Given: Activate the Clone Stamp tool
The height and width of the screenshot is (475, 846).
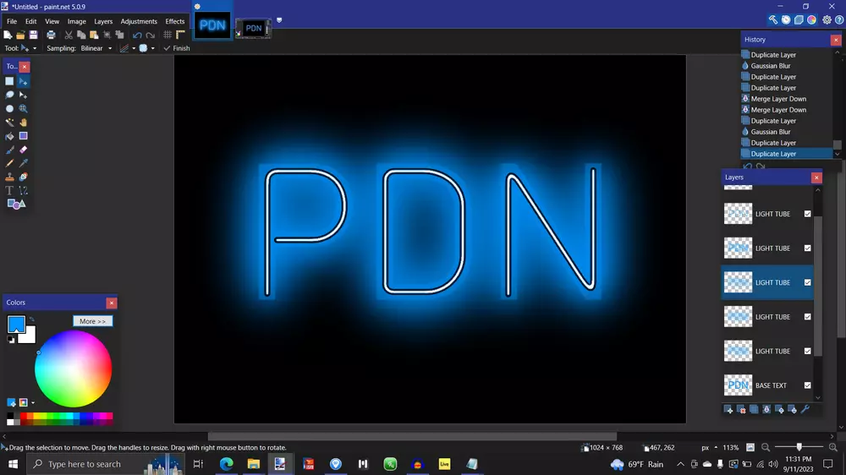Looking at the screenshot, I should pos(9,177).
